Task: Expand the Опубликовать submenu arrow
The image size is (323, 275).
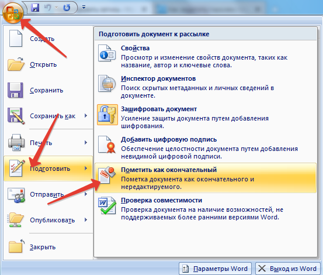Action: pos(86,220)
